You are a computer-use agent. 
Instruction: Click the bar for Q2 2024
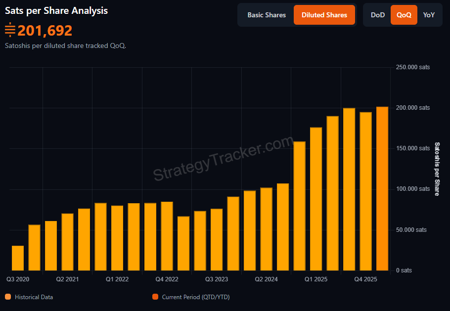267,229
